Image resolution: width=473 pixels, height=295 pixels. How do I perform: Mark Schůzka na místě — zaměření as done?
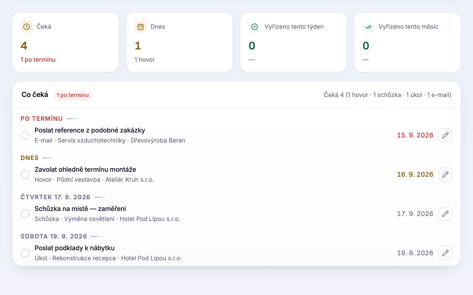point(25,214)
